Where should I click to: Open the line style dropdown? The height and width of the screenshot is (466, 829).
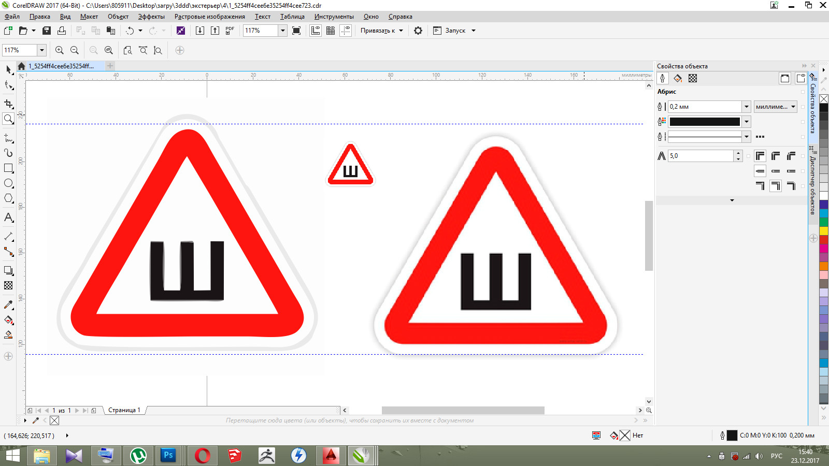pos(746,137)
